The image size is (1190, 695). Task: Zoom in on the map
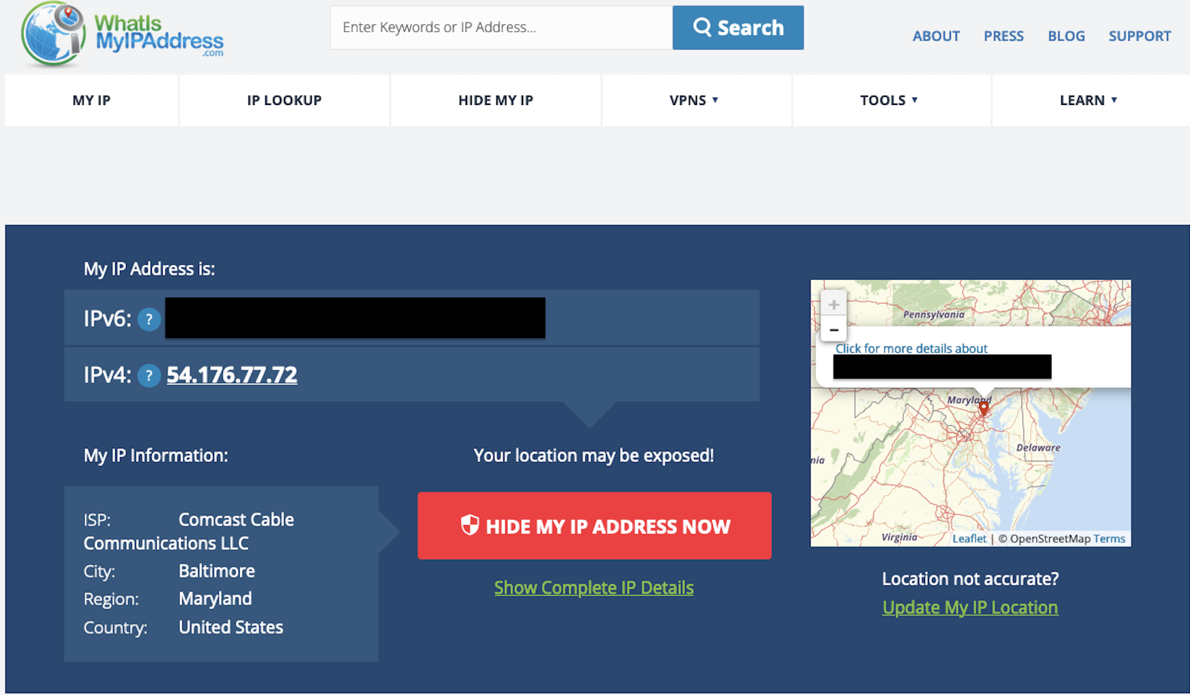[834, 305]
